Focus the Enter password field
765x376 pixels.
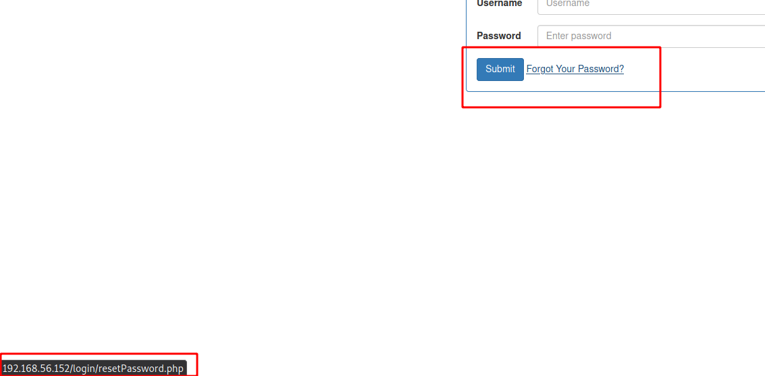click(652, 36)
